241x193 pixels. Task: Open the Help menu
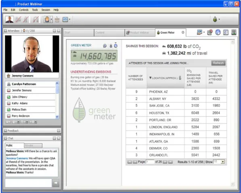56,10
